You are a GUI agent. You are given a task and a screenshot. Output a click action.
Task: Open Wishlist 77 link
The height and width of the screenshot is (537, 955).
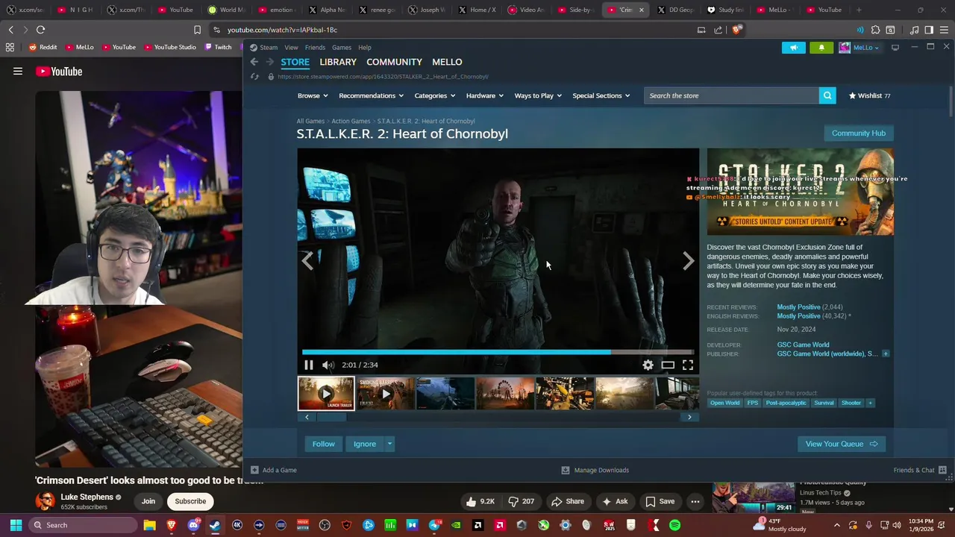tap(870, 95)
